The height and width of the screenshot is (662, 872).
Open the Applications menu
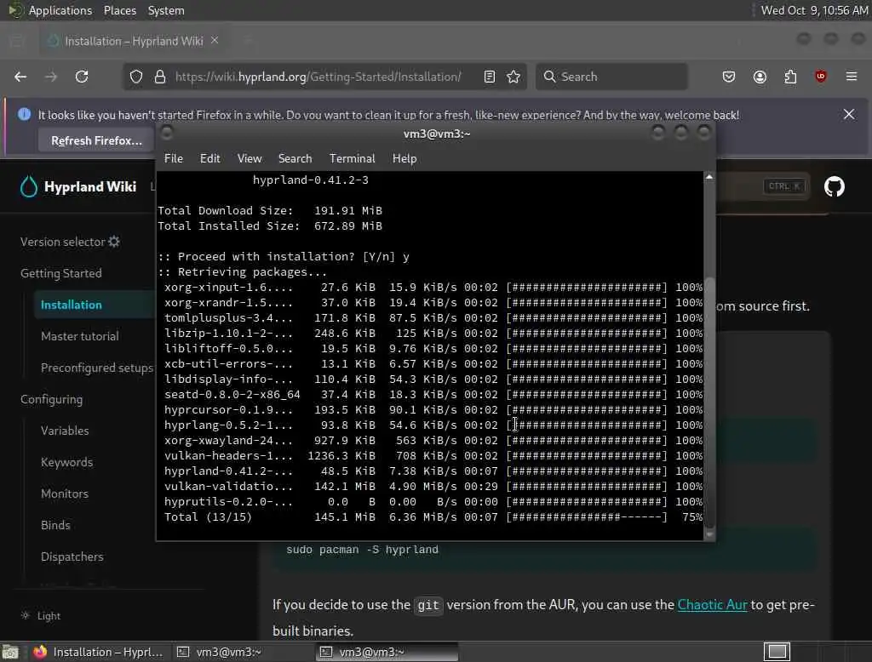[60, 10]
